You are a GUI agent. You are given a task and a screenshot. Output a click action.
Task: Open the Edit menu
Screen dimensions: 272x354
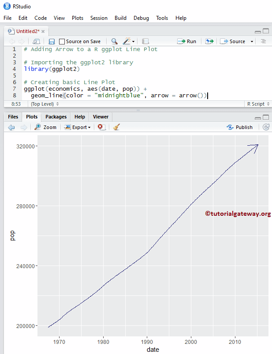pyautogui.click(x=23, y=18)
